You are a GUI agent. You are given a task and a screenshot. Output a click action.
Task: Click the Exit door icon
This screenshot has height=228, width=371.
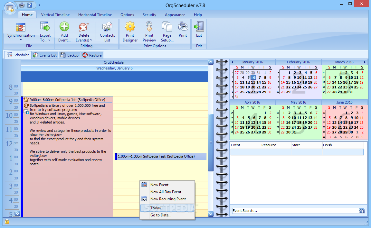(199, 26)
